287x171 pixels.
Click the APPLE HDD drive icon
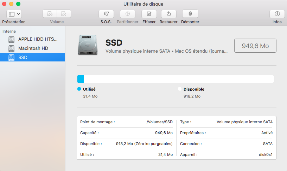pos(11,39)
